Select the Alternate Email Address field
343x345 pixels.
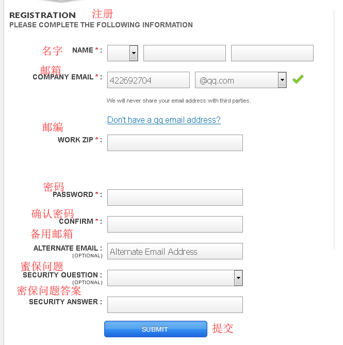coord(175,251)
